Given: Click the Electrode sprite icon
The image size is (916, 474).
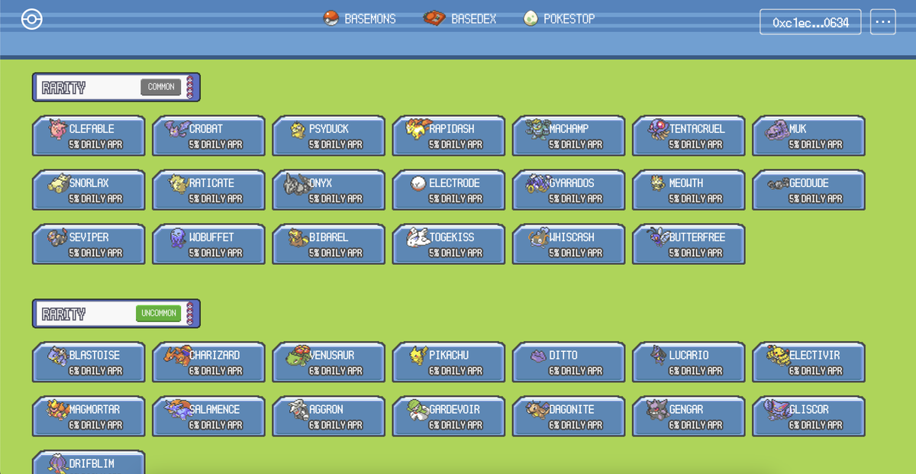Looking at the screenshot, I should (418, 184).
